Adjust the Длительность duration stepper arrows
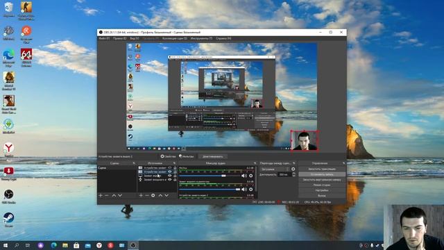 (293, 174)
